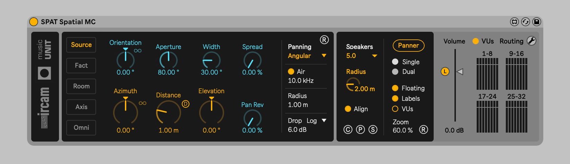Select the Fact tab

tap(81, 66)
